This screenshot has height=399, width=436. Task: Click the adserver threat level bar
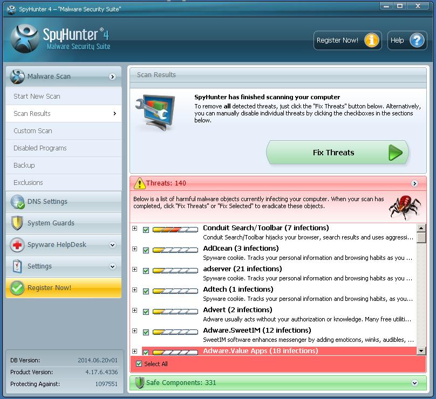pos(175,271)
